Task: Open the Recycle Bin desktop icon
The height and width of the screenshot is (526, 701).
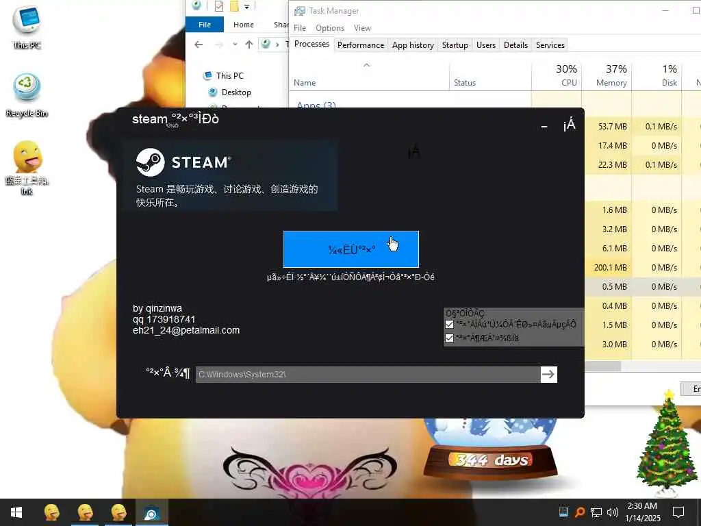Action: point(27,95)
